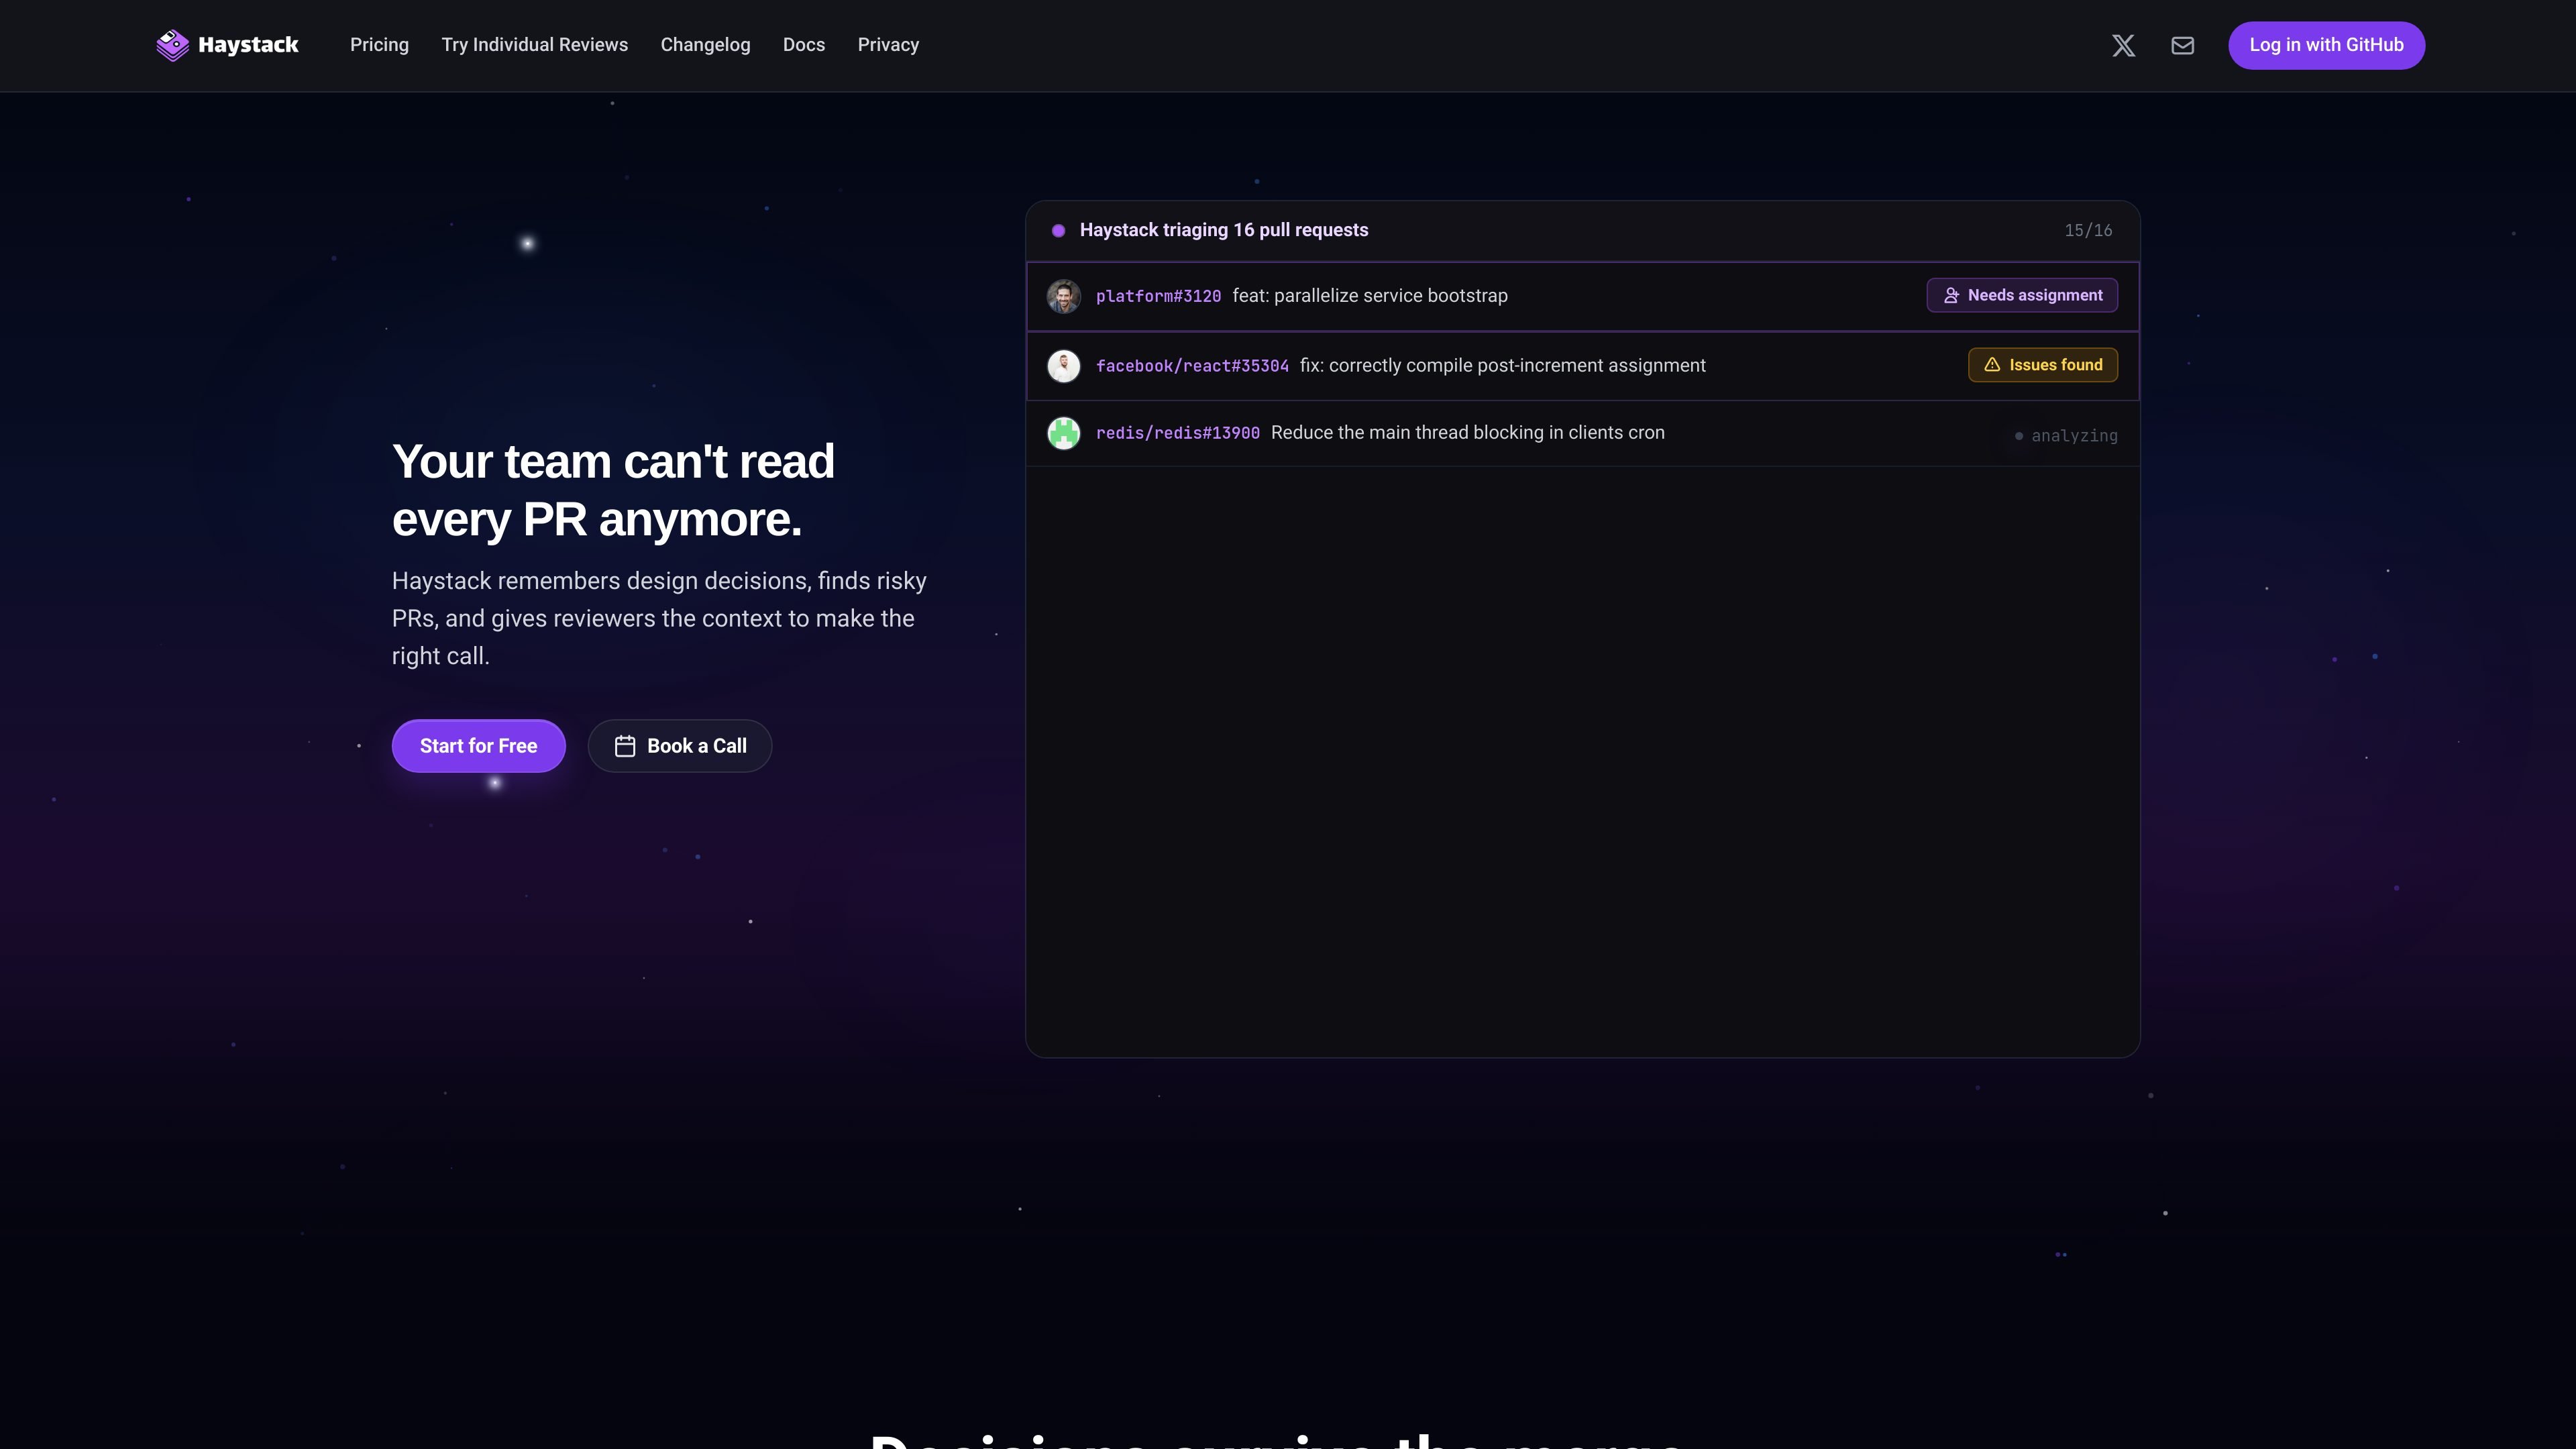
Task: Open the X (Twitter) profile icon
Action: [x=2123, y=45]
